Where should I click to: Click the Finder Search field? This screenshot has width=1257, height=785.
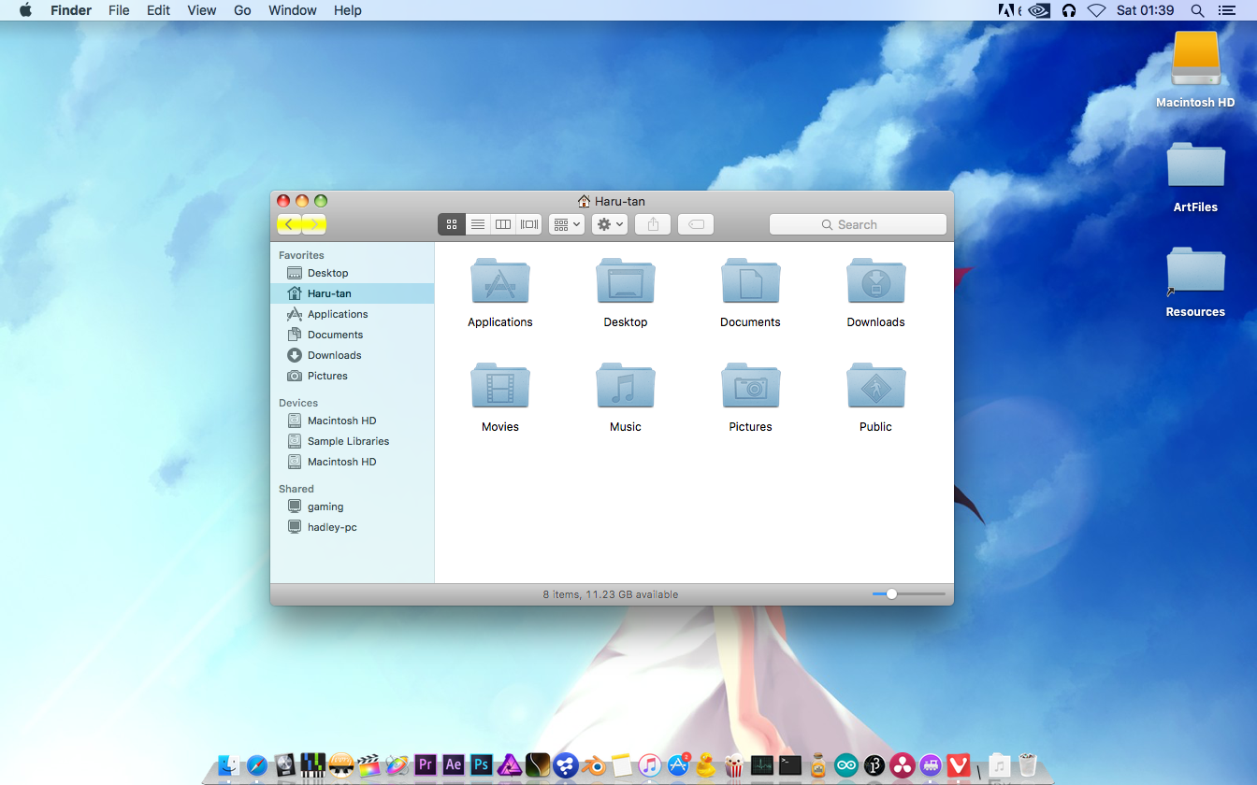[x=858, y=224]
